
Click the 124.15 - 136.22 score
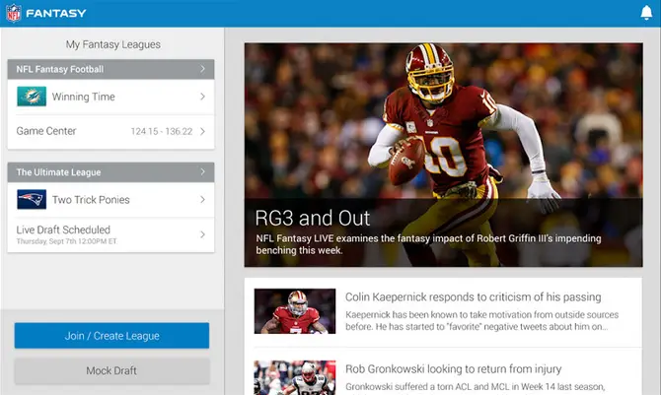tap(162, 131)
